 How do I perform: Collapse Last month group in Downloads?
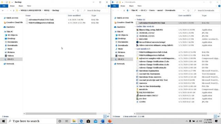pos(135,49)
